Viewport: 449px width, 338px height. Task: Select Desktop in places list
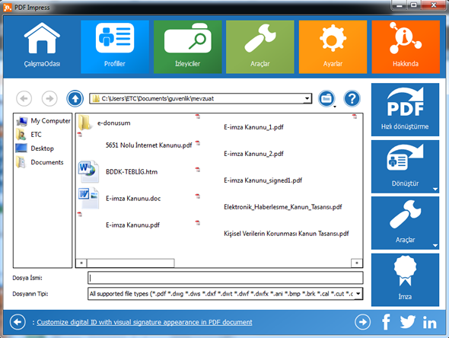click(35, 148)
